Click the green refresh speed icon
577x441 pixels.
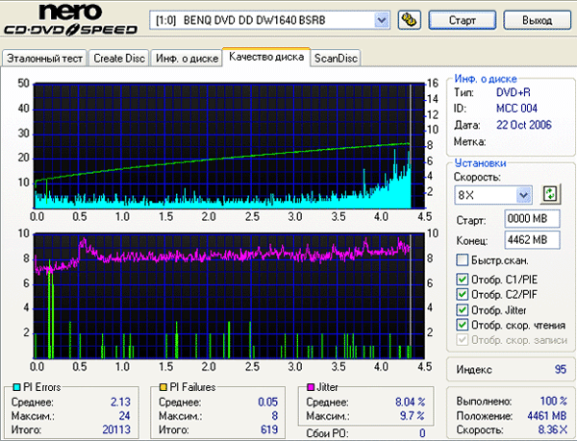pyautogui.click(x=550, y=194)
